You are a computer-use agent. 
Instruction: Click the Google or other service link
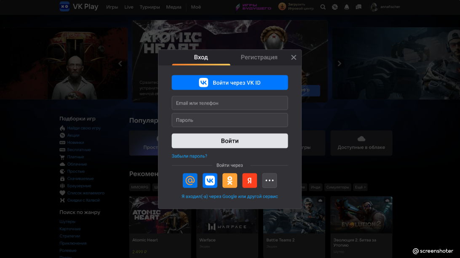coord(230,197)
